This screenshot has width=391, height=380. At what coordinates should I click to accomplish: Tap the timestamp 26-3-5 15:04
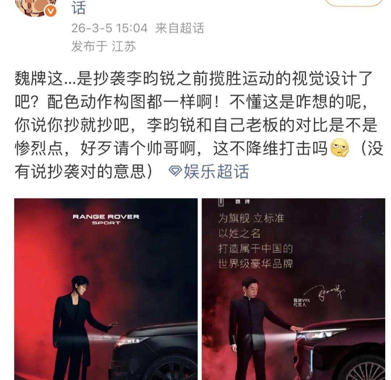click(x=109, y=28)
